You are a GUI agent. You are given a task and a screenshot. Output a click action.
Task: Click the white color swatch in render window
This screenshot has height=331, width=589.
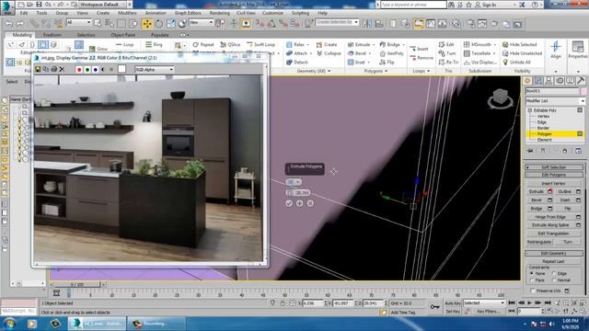coord(121,70)
